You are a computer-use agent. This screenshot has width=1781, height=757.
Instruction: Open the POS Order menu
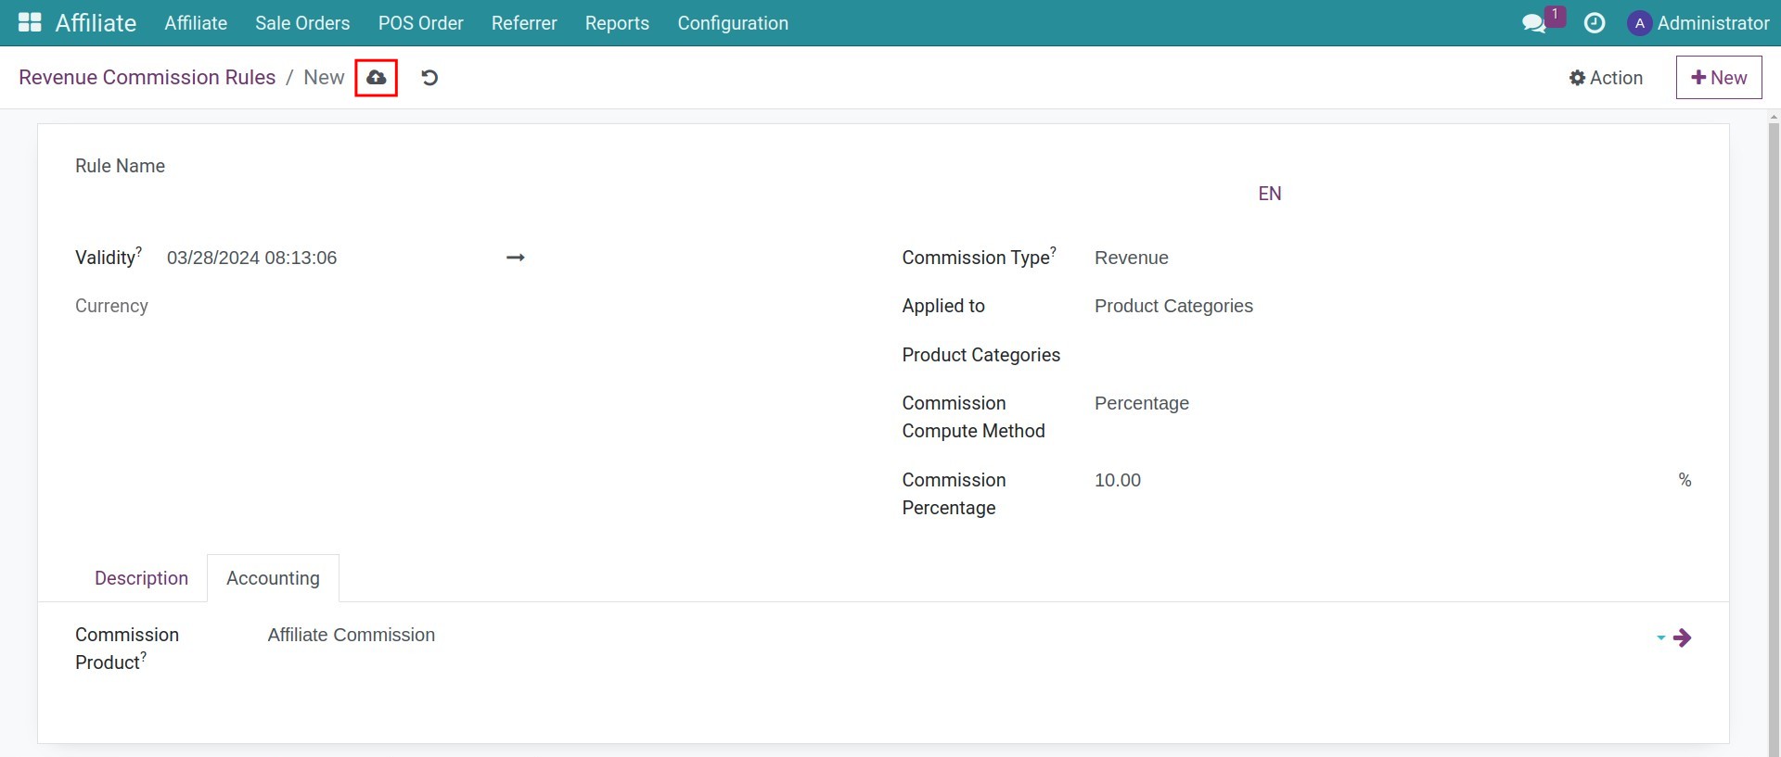421,23
